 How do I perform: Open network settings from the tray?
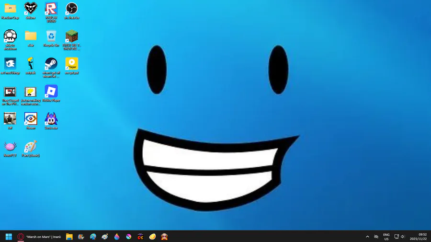click(x=397, y=237)
